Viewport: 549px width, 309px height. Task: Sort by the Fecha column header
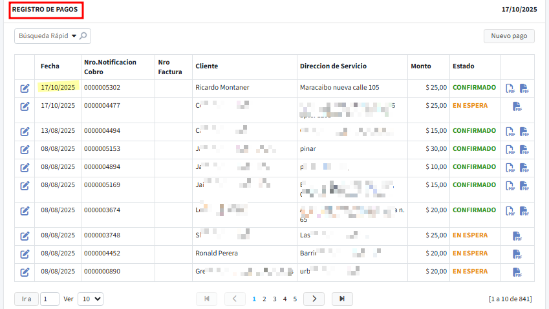click(x=50, y=66)
